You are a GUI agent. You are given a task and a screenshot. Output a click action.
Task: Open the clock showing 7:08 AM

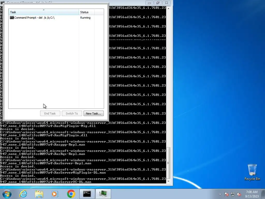252,194
